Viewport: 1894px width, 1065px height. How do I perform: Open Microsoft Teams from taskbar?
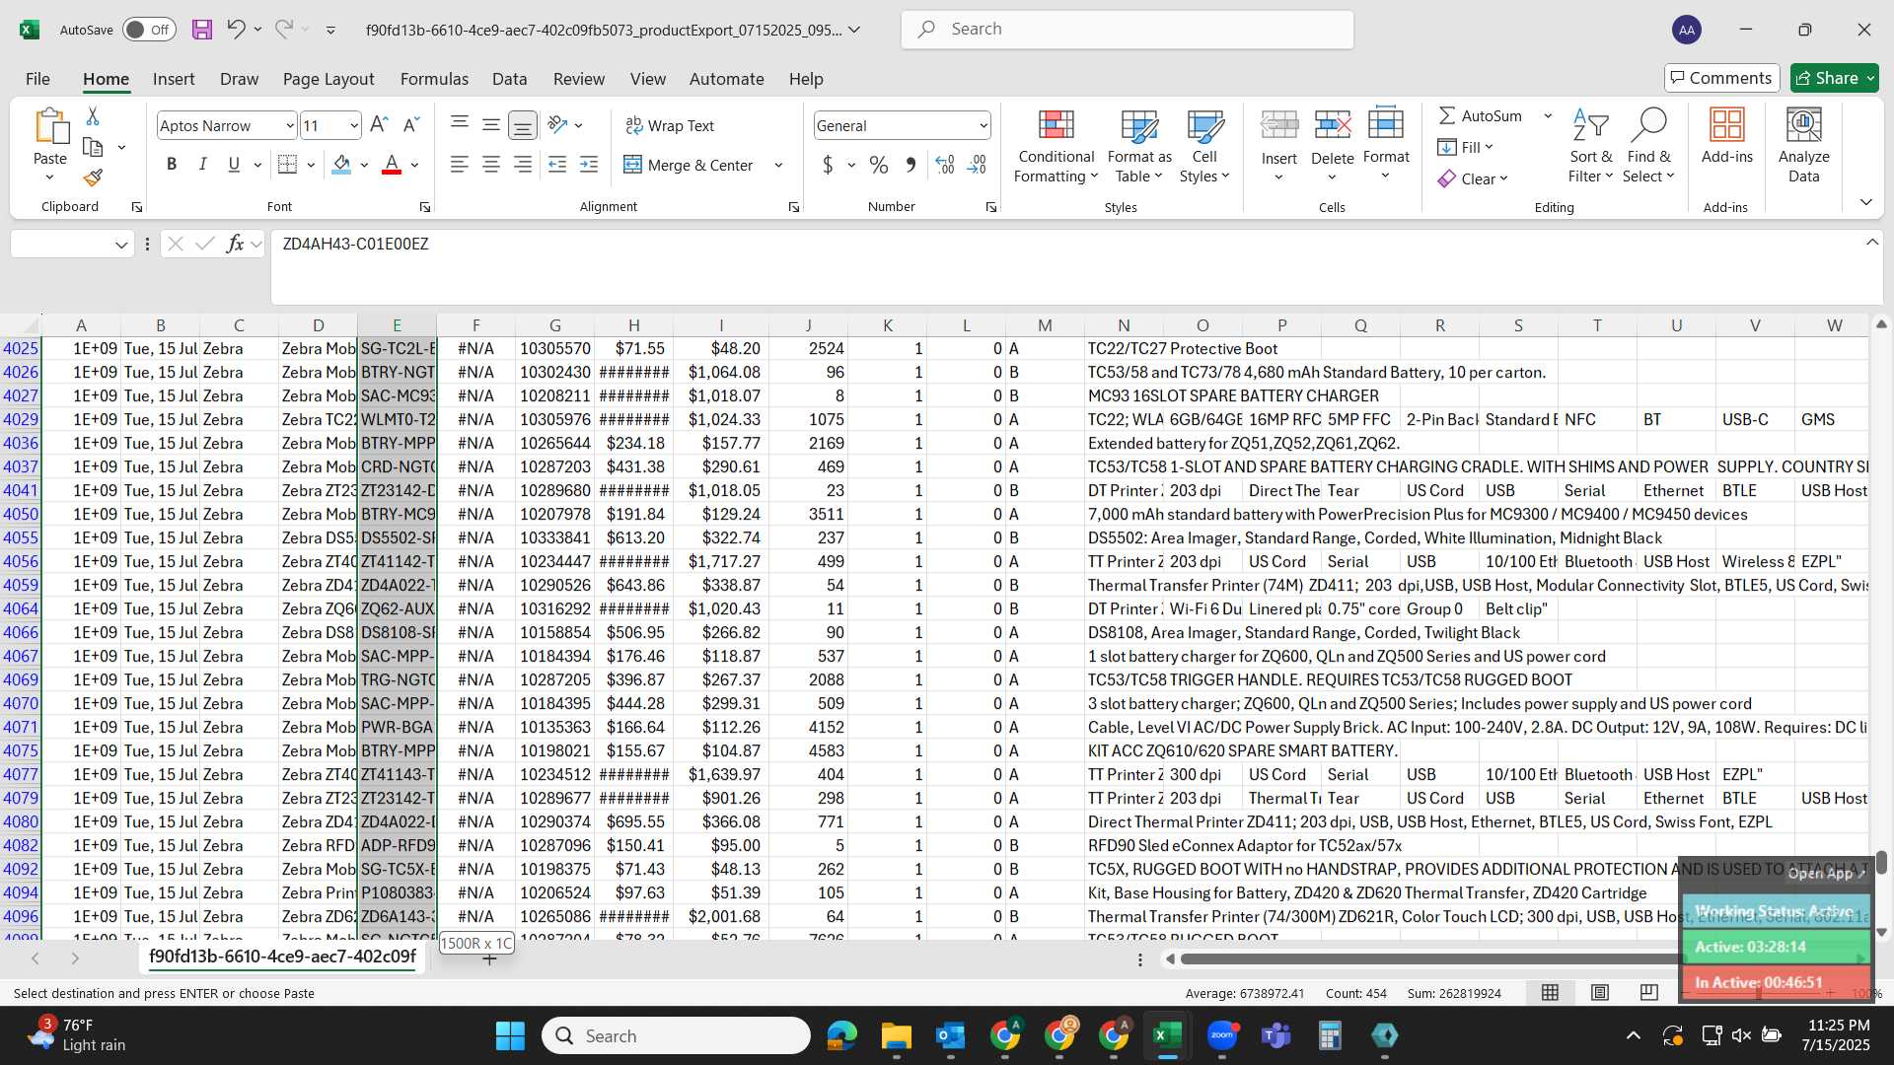click(1276, 1035)
